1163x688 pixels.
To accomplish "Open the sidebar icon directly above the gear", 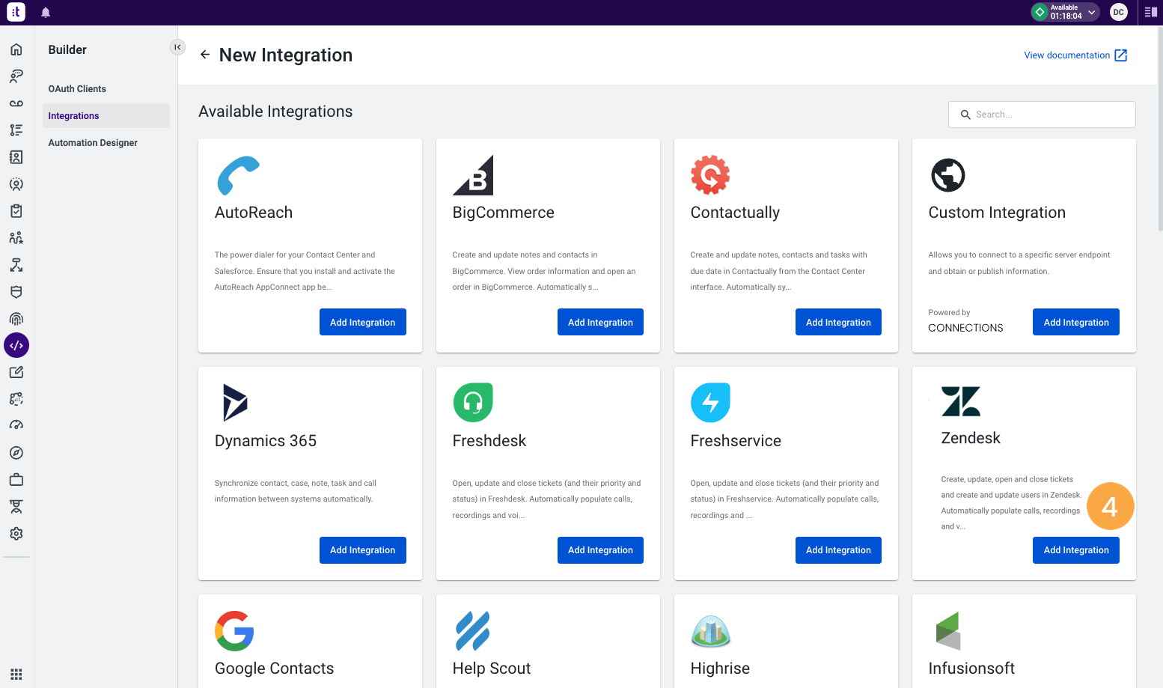I will pos(16,507).
